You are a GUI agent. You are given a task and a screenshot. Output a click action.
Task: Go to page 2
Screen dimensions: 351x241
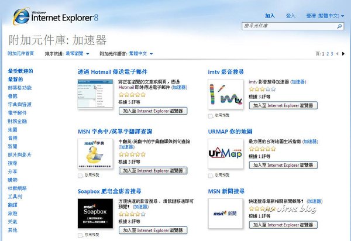click(328, 54)
